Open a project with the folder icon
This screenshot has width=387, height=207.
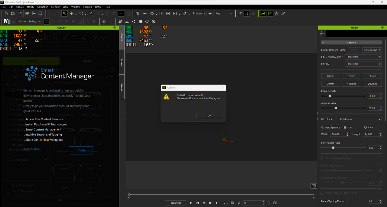13,14
